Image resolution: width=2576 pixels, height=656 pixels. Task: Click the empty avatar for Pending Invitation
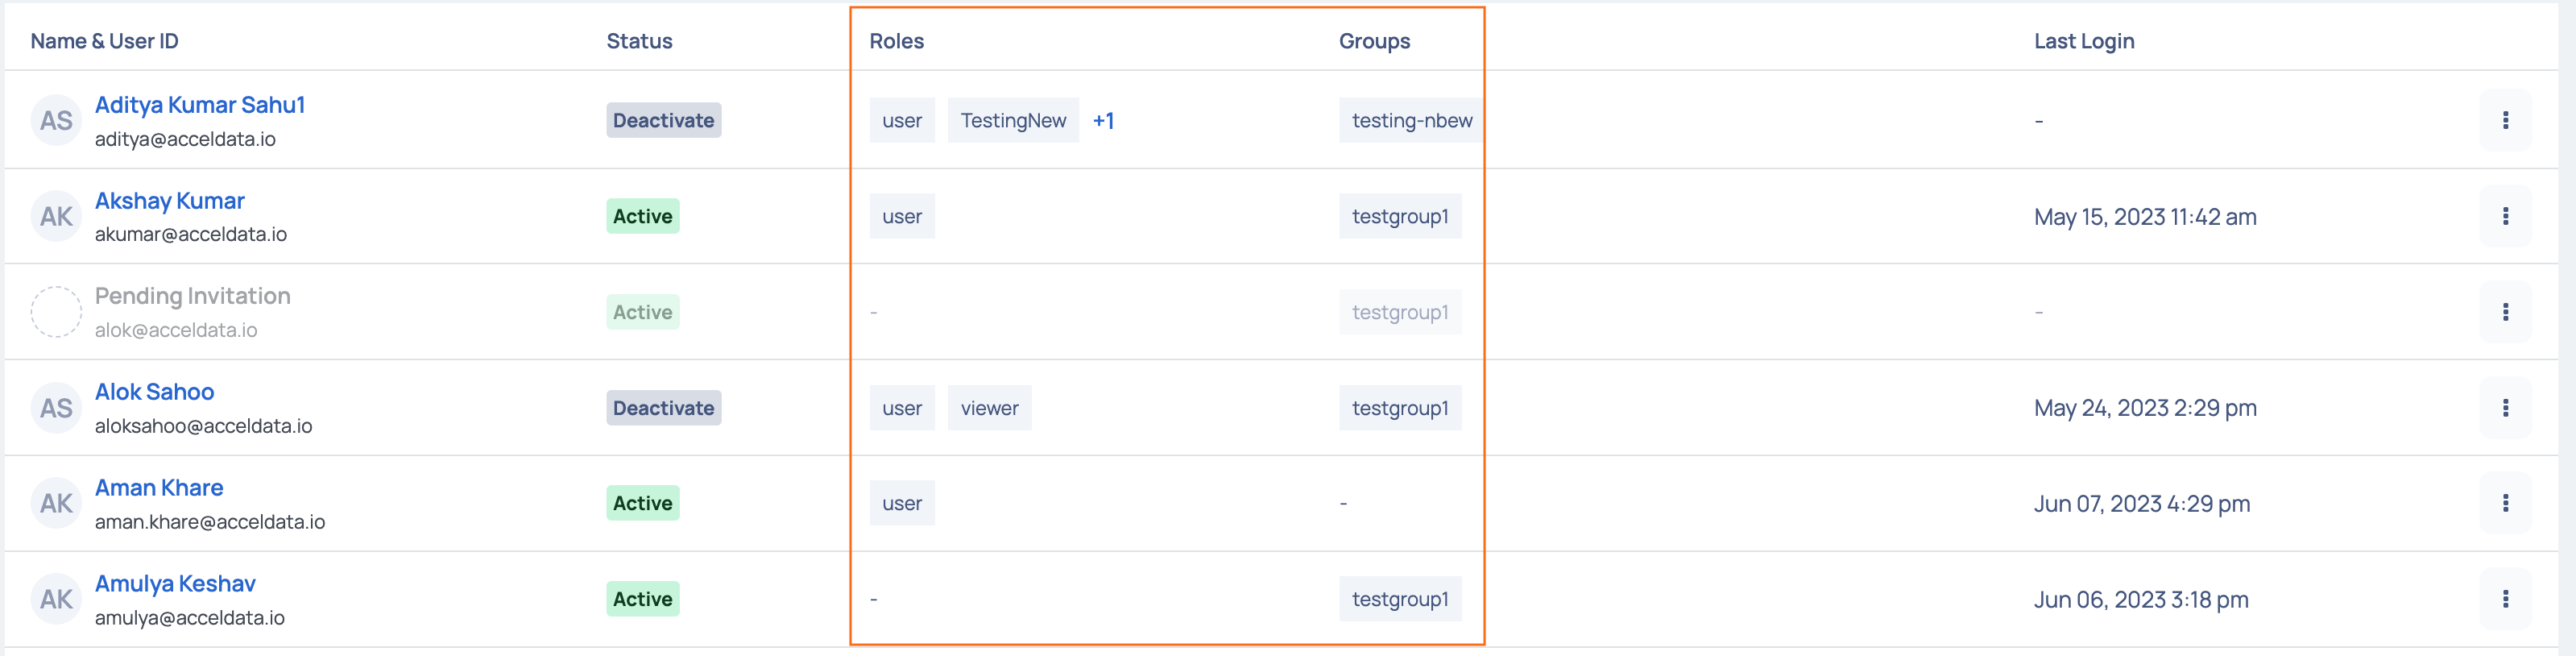(x=56, y=312)
